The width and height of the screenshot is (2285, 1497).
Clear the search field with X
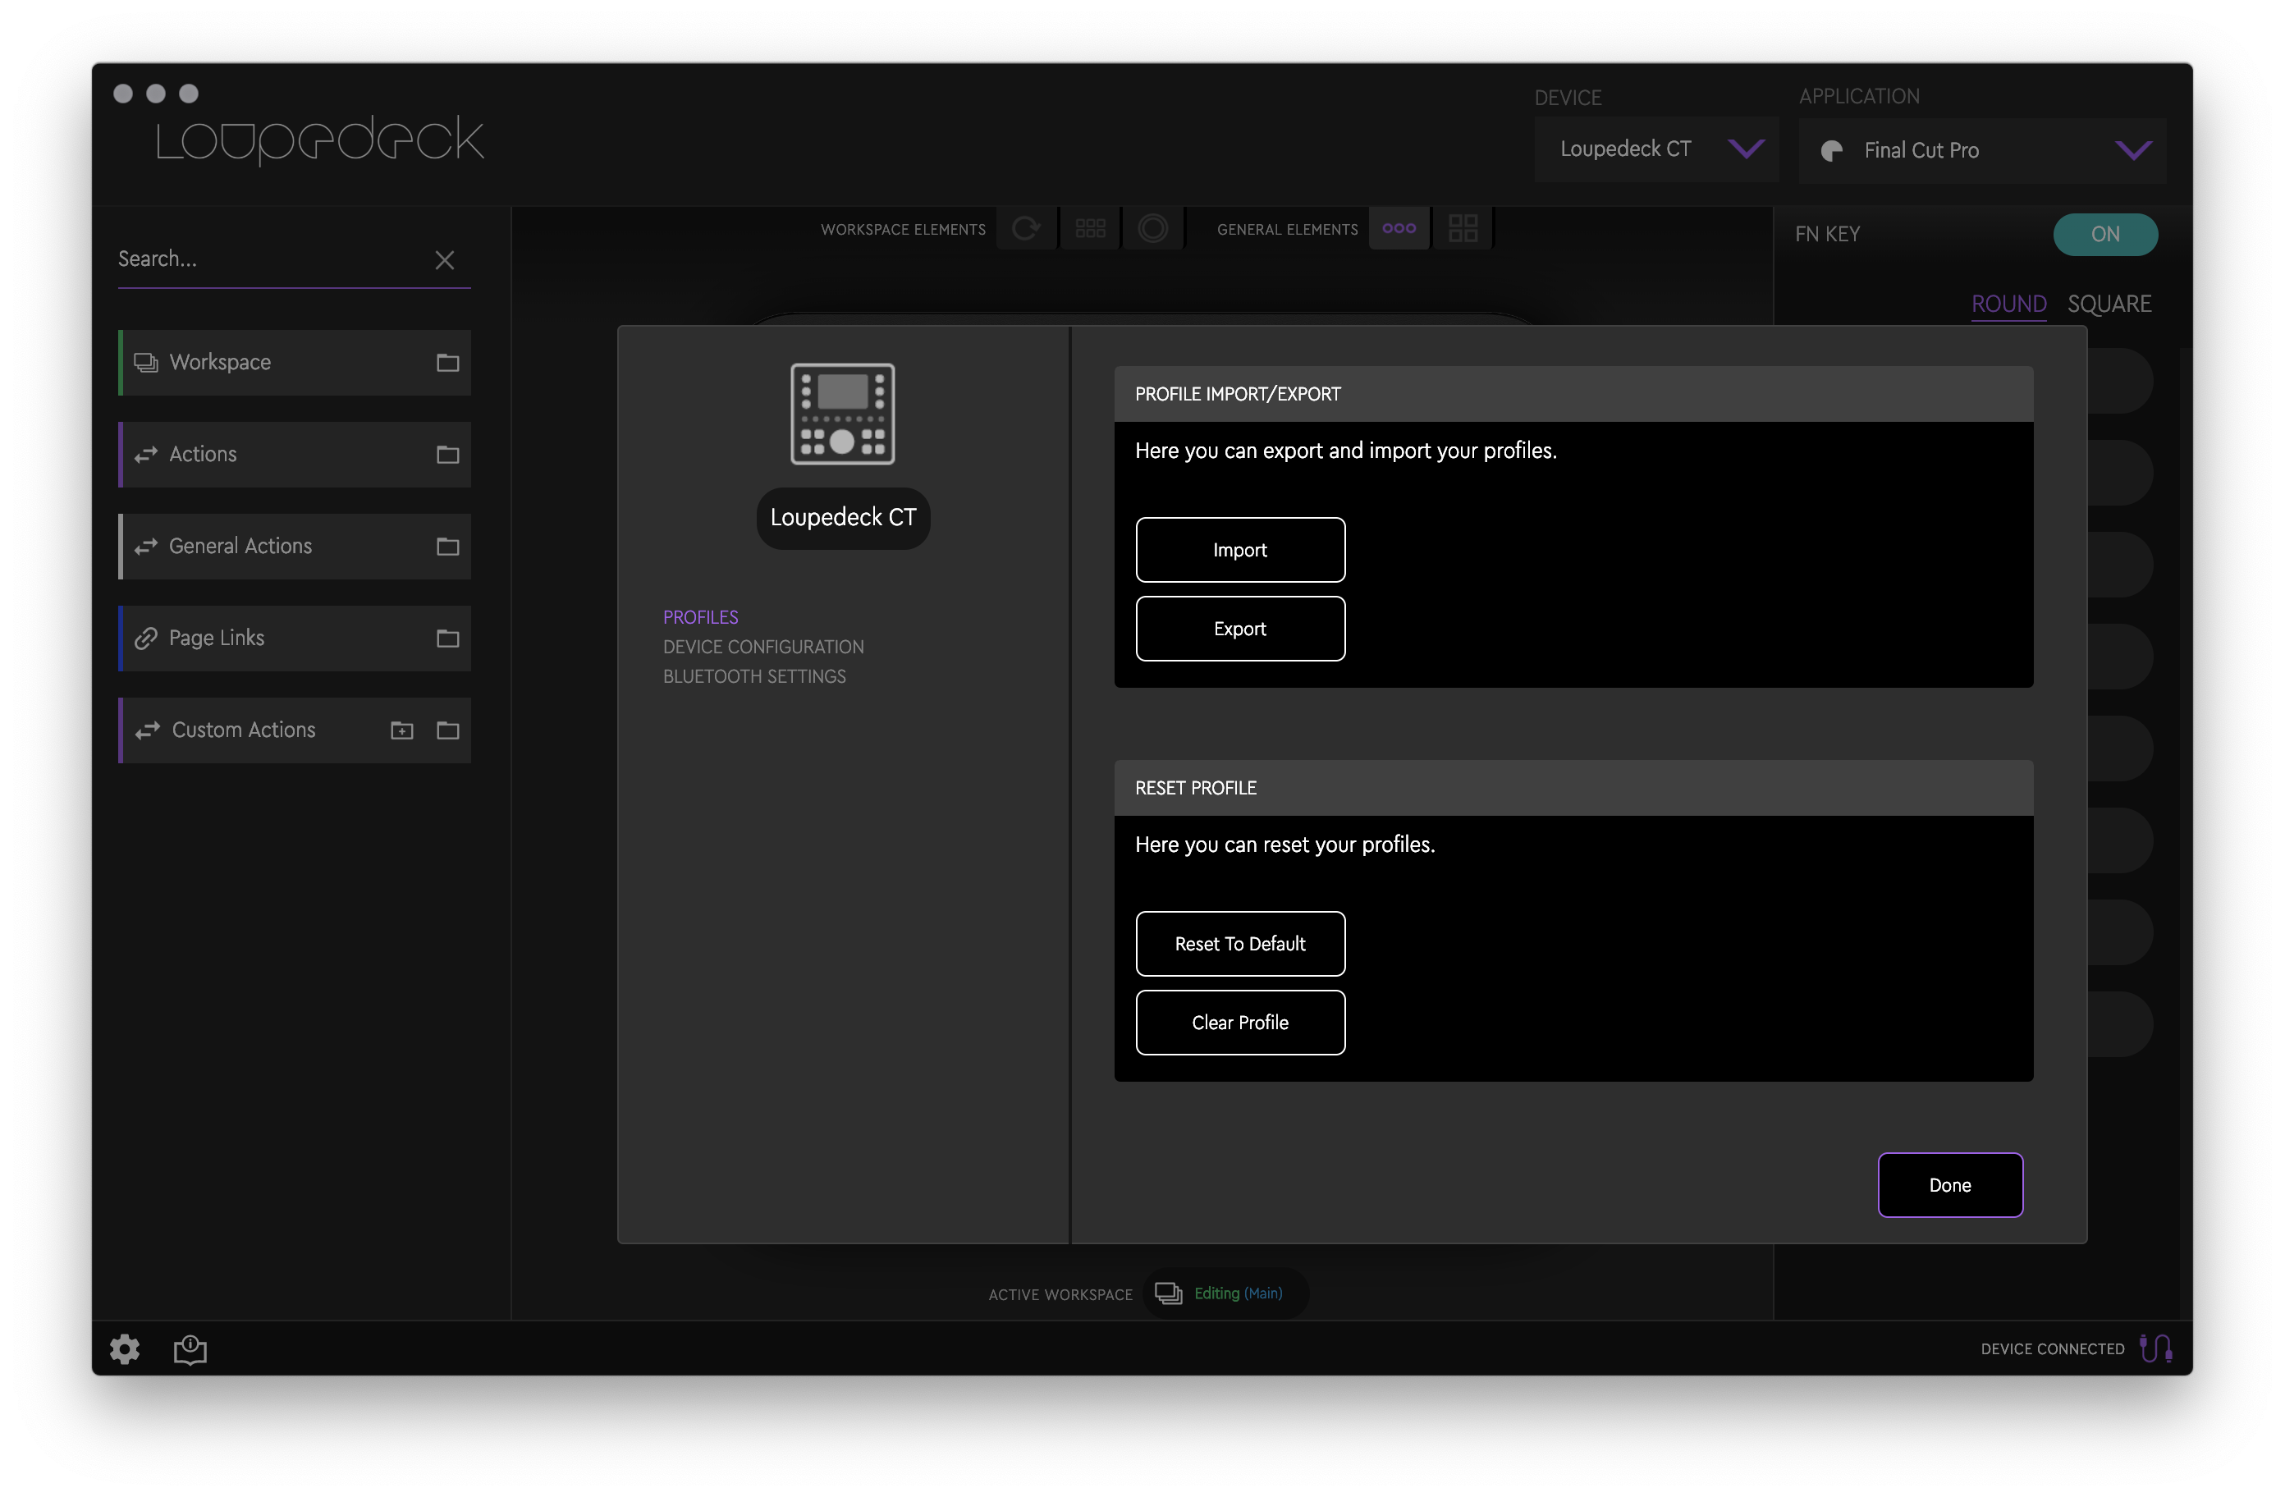click(445, 260)
